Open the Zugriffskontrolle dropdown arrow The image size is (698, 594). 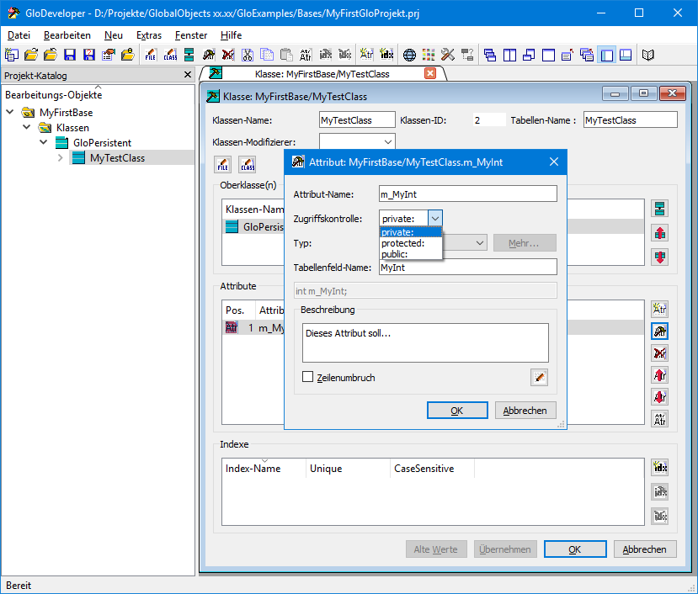(x=435, y=219)
